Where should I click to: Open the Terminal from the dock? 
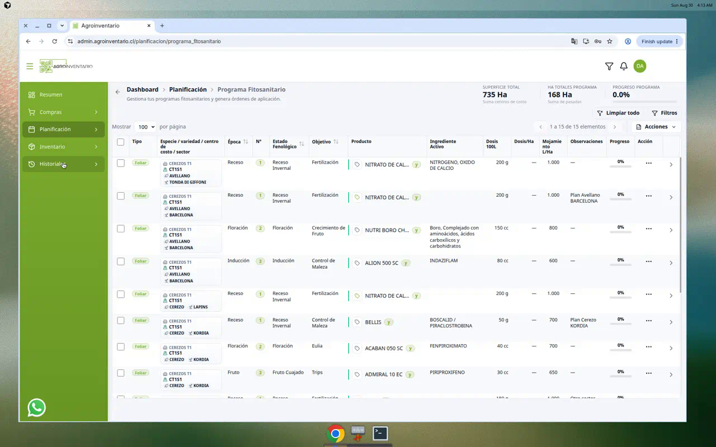tap(380, 433)
